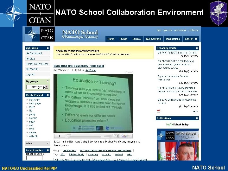Collapse the block above jabber password field
This screenshot has height=171, width=228.
point(48,150)
